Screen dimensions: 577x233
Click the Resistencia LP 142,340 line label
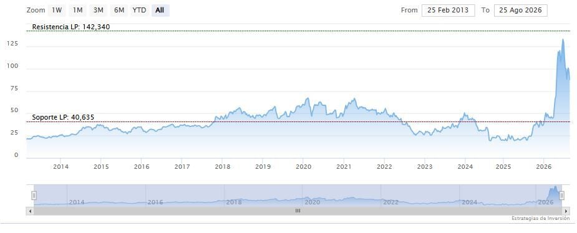click(x=71, y=27)
